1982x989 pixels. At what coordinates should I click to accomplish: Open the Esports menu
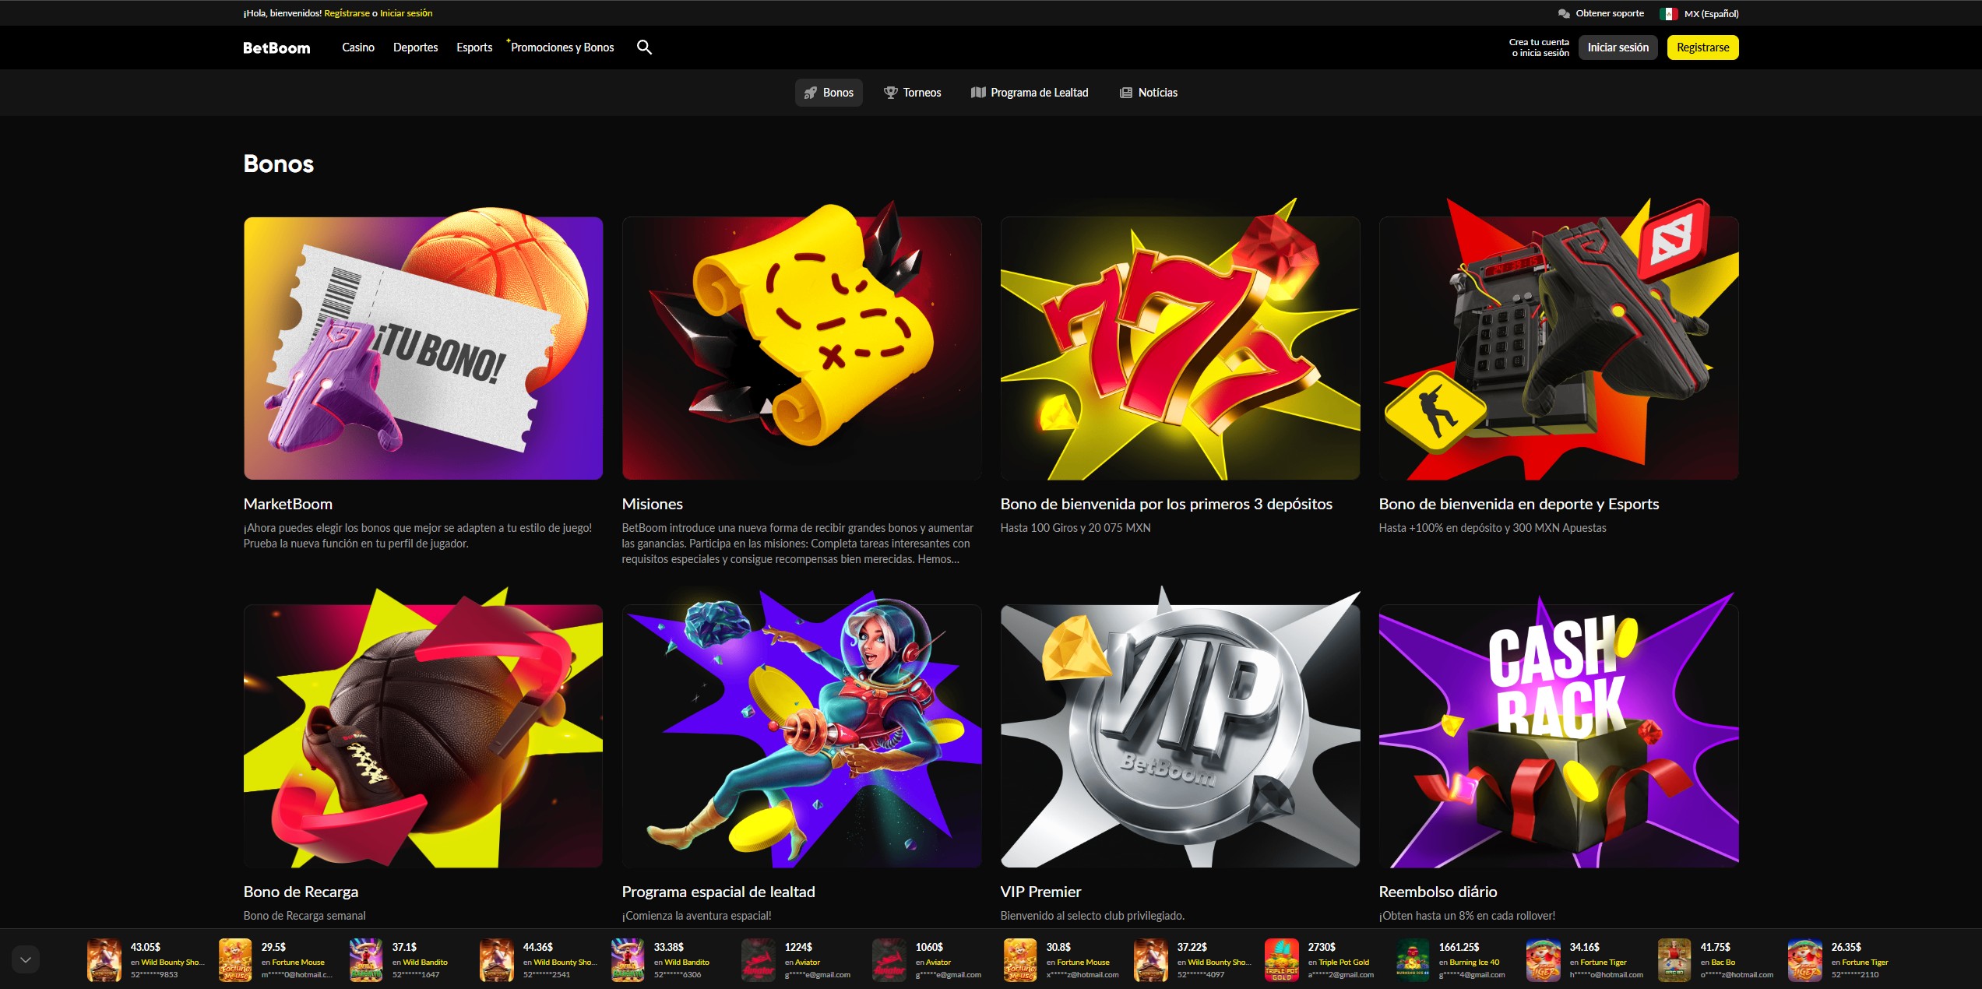coord(474,48)
